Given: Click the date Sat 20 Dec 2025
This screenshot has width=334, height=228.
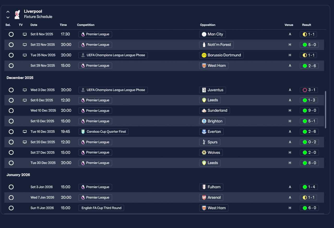Looking at the screenshot, I should pyautogui.click(x=43, y=142).
